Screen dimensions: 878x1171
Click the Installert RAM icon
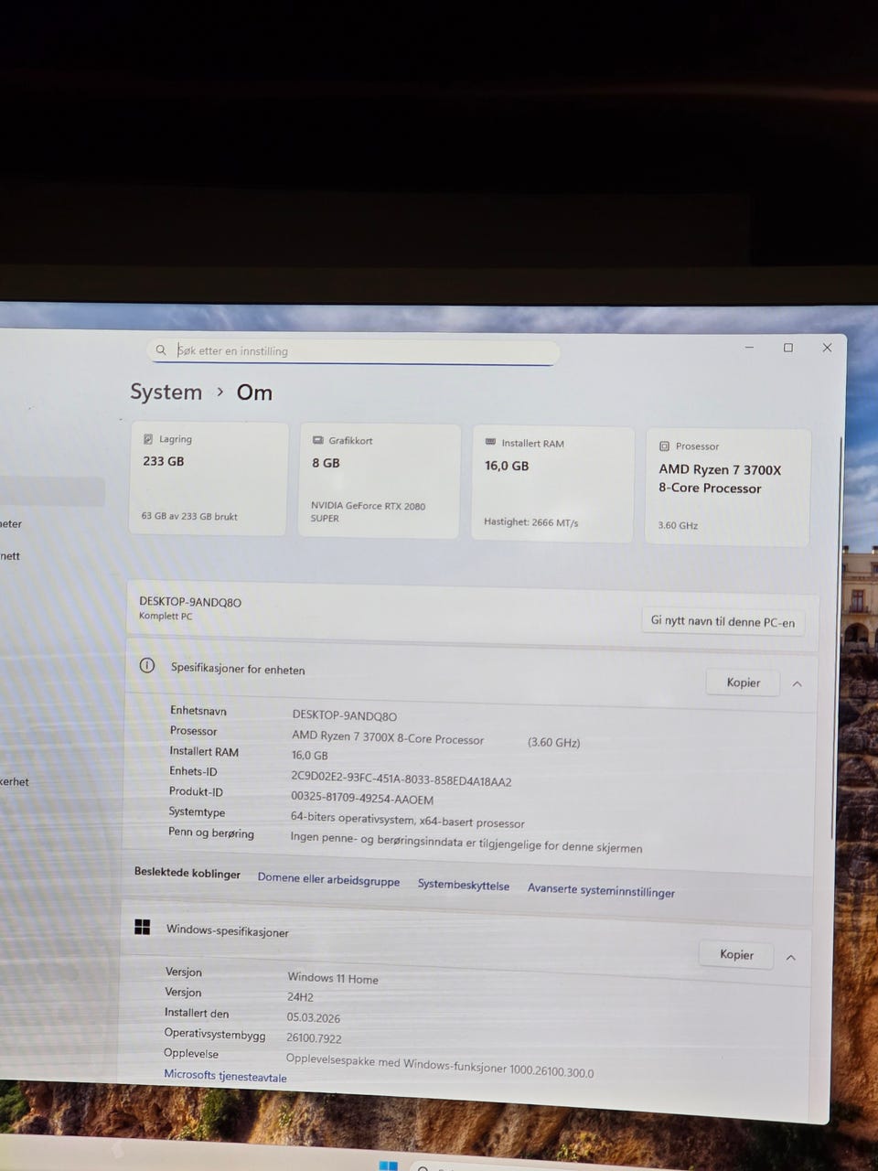490,442
